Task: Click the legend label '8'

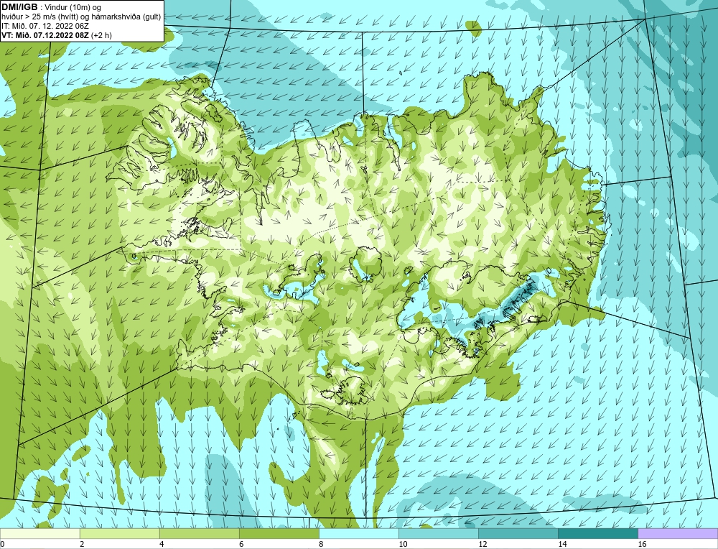Action: 320,544
